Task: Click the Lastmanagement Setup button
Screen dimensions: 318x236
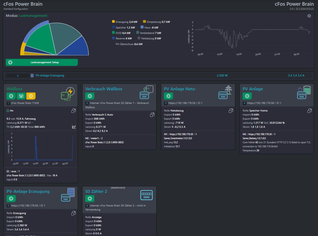Action: point(42,62)
